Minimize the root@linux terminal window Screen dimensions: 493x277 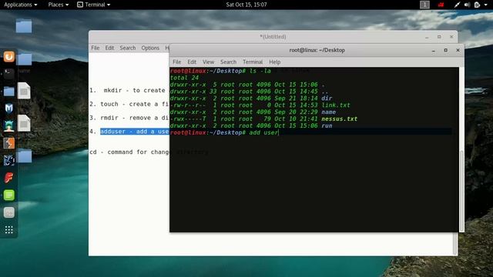tap(434, 50)
